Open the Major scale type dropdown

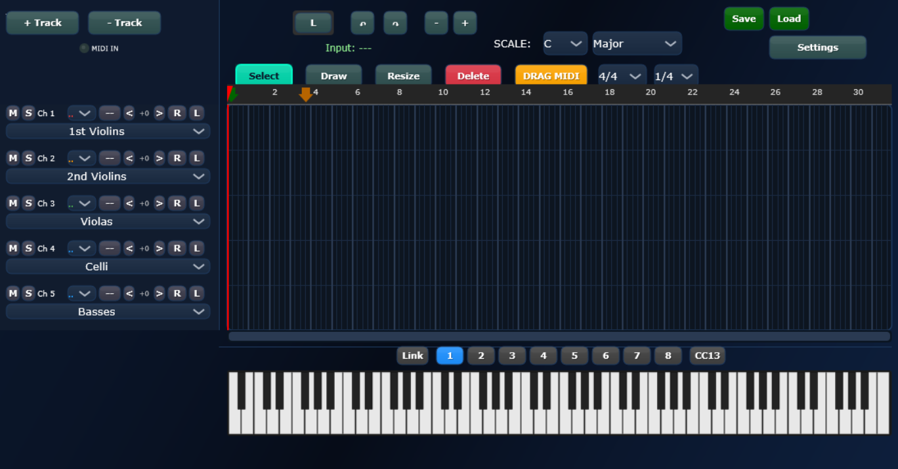636,44
